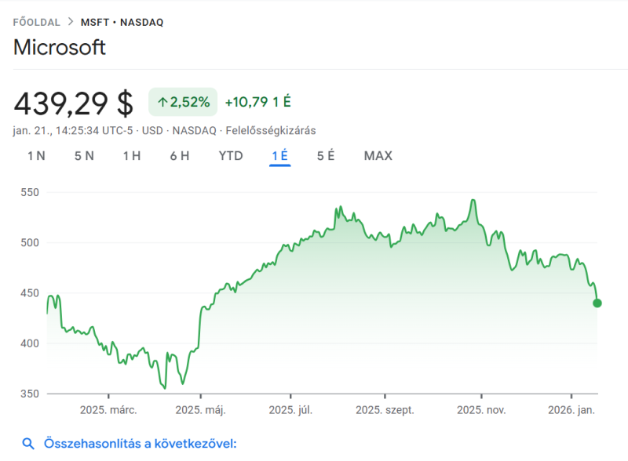This screenshot has width=628, height=461.
Task: Switch to the 5 N range tab
Action: (x=84, y=155)
